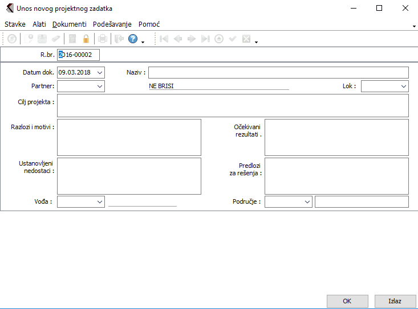Open the Podešavanje menu
Image resolution: width=418 pixels, height=309 pixels.
(x=112, y=24)
